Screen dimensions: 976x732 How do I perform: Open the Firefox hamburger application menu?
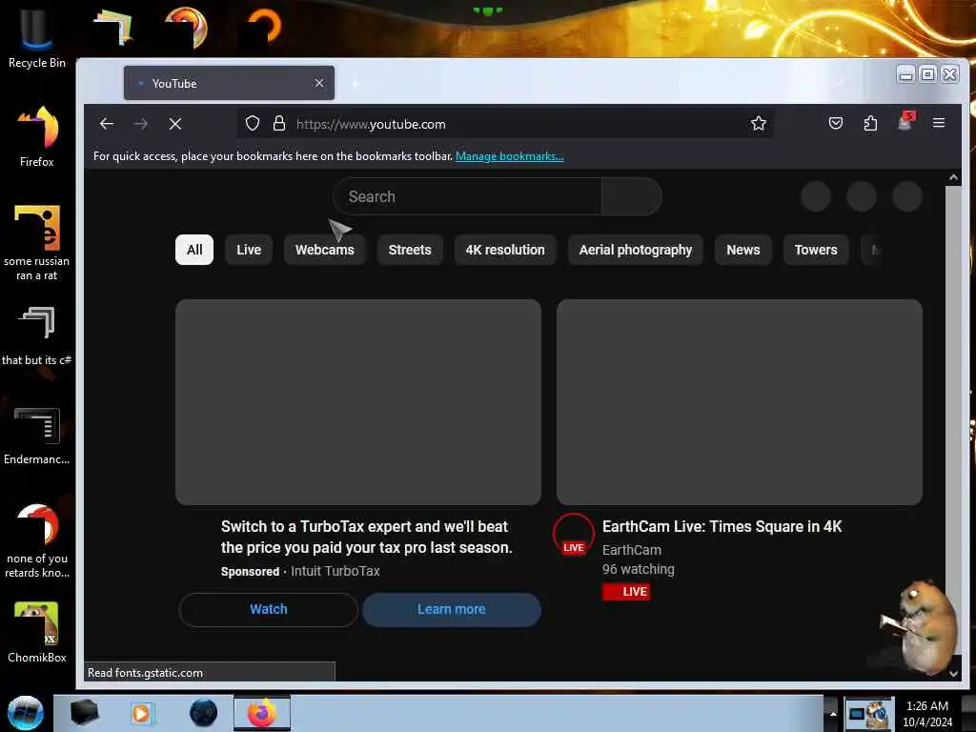coord(939,123)
